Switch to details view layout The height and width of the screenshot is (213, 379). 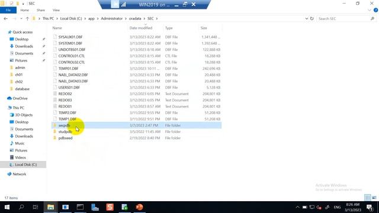(367, 198)
